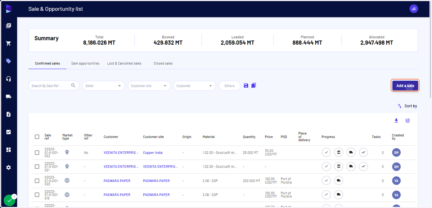Switch to Confirmed sales tab
The image size is (432, 208).
(x=48, y=63)
